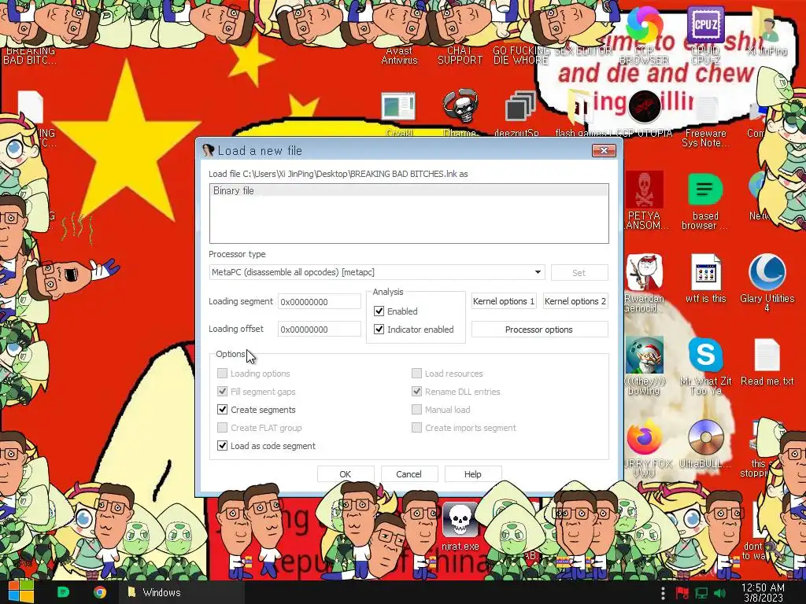Select the CCP UTOPIA desktop icon

[x=644, y=106]
